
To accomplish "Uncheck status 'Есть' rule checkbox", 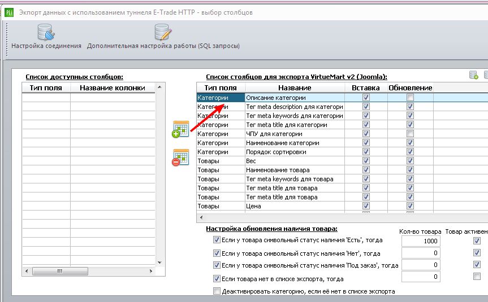I will pyautogui.click(x=217, y=240).
